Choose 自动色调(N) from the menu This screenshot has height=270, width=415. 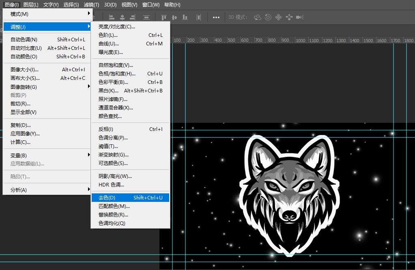pos(47,40)
